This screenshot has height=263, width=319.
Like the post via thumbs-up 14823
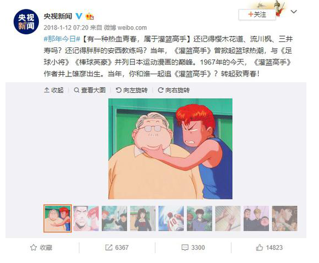pos(259,247)
